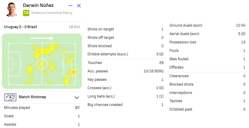Image resolution: width=249 pixels, height=128 pixels.
Task: Select the Possession lost stat
Action: pyautogui.click(x=207, y=42)
